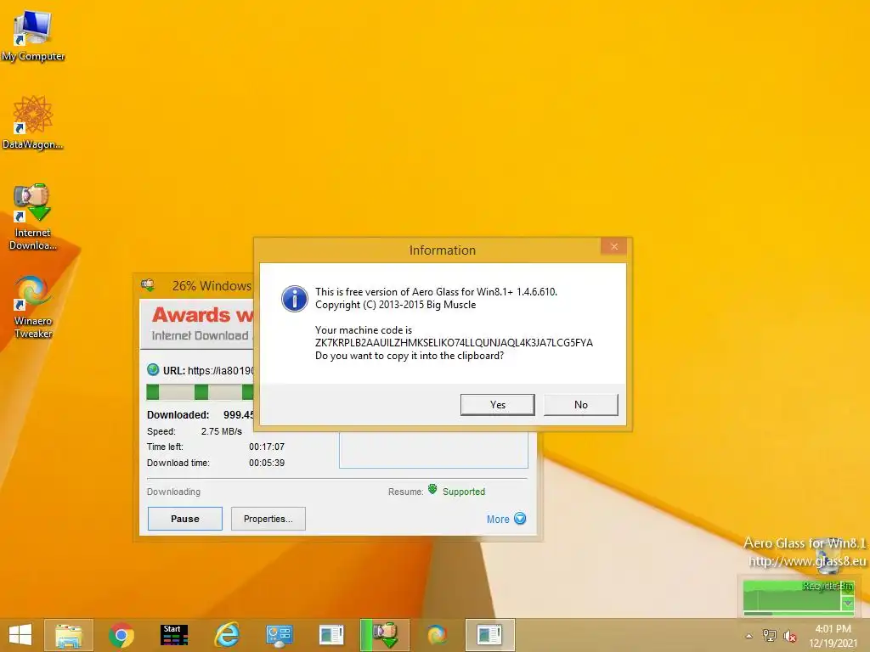Close the Information dialog with the X

click(613, 247)
